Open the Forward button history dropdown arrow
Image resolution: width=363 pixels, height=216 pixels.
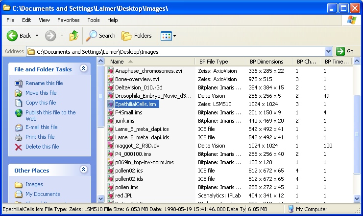tap(62, 36)
